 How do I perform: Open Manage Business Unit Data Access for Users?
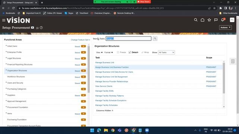coord(114,72)
